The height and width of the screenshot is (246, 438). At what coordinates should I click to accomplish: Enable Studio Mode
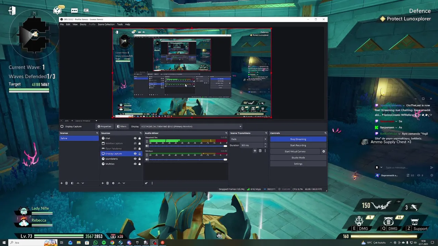[298, 158]
